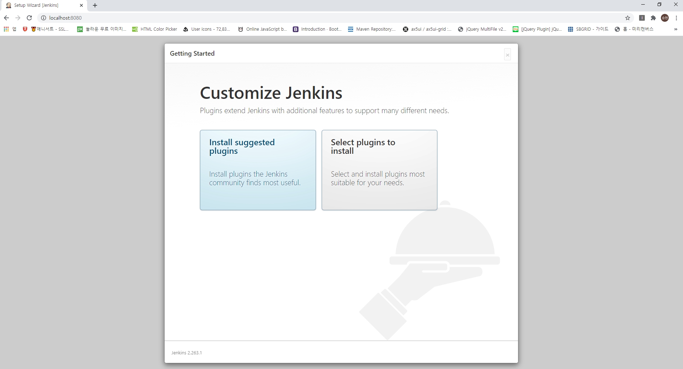The width and height of the screenshot is (683, 369).
Task: Show more bookmarks chevron
Action: pos(676,29)
